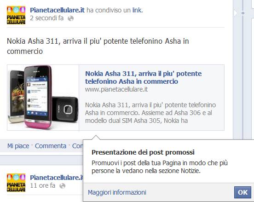Click the "link" word in the share header
Screen dimensions: 254x202
tap(138, 10)
